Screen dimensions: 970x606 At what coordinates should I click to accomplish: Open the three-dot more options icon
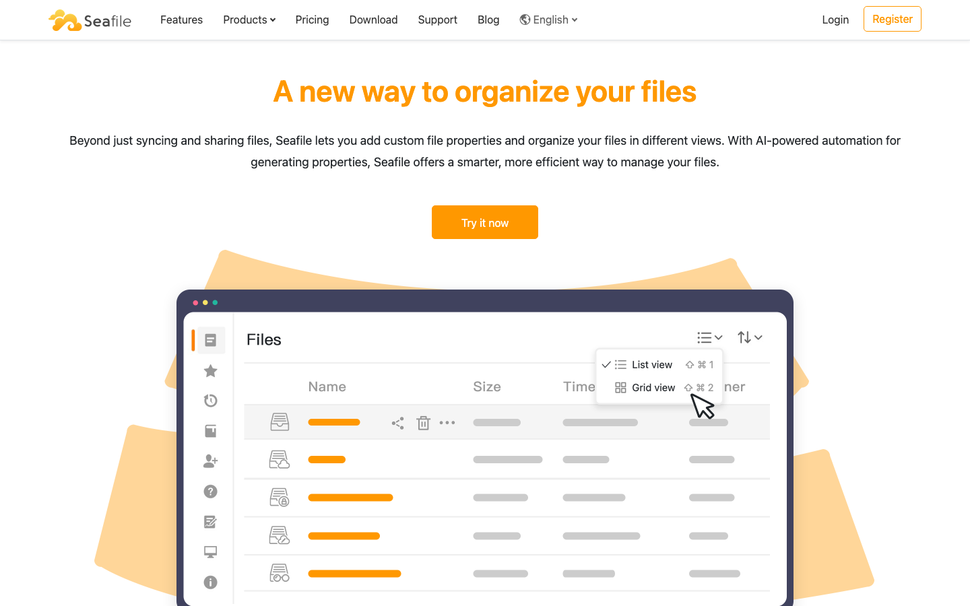point(447,423)
